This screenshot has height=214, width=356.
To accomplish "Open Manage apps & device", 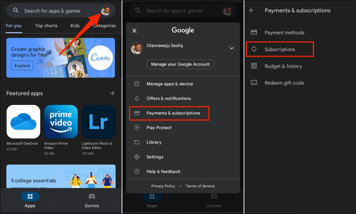I will [x=169, y=84].
